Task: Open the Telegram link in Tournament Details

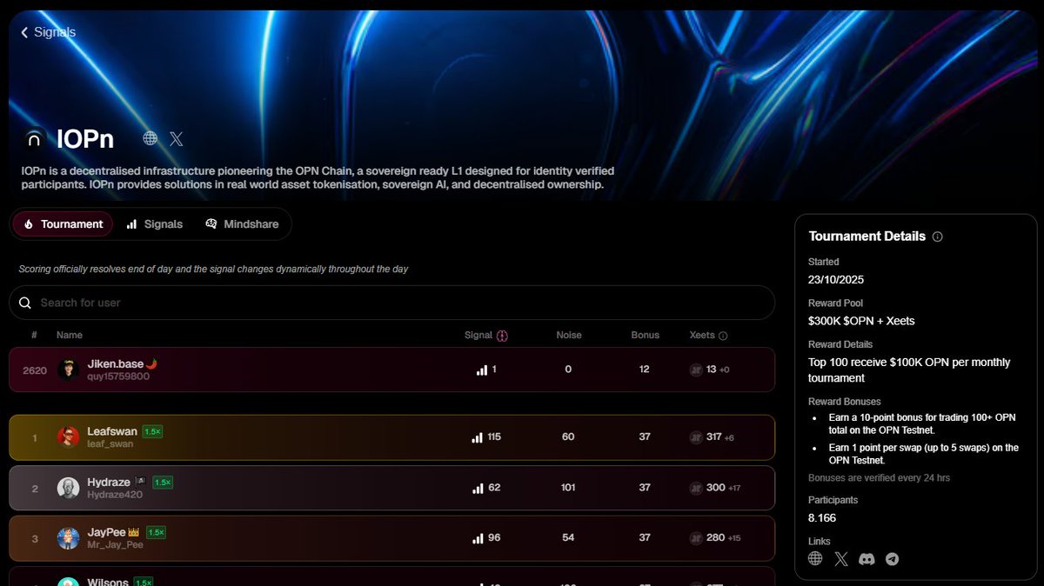Action: click(x=892, y=559)
